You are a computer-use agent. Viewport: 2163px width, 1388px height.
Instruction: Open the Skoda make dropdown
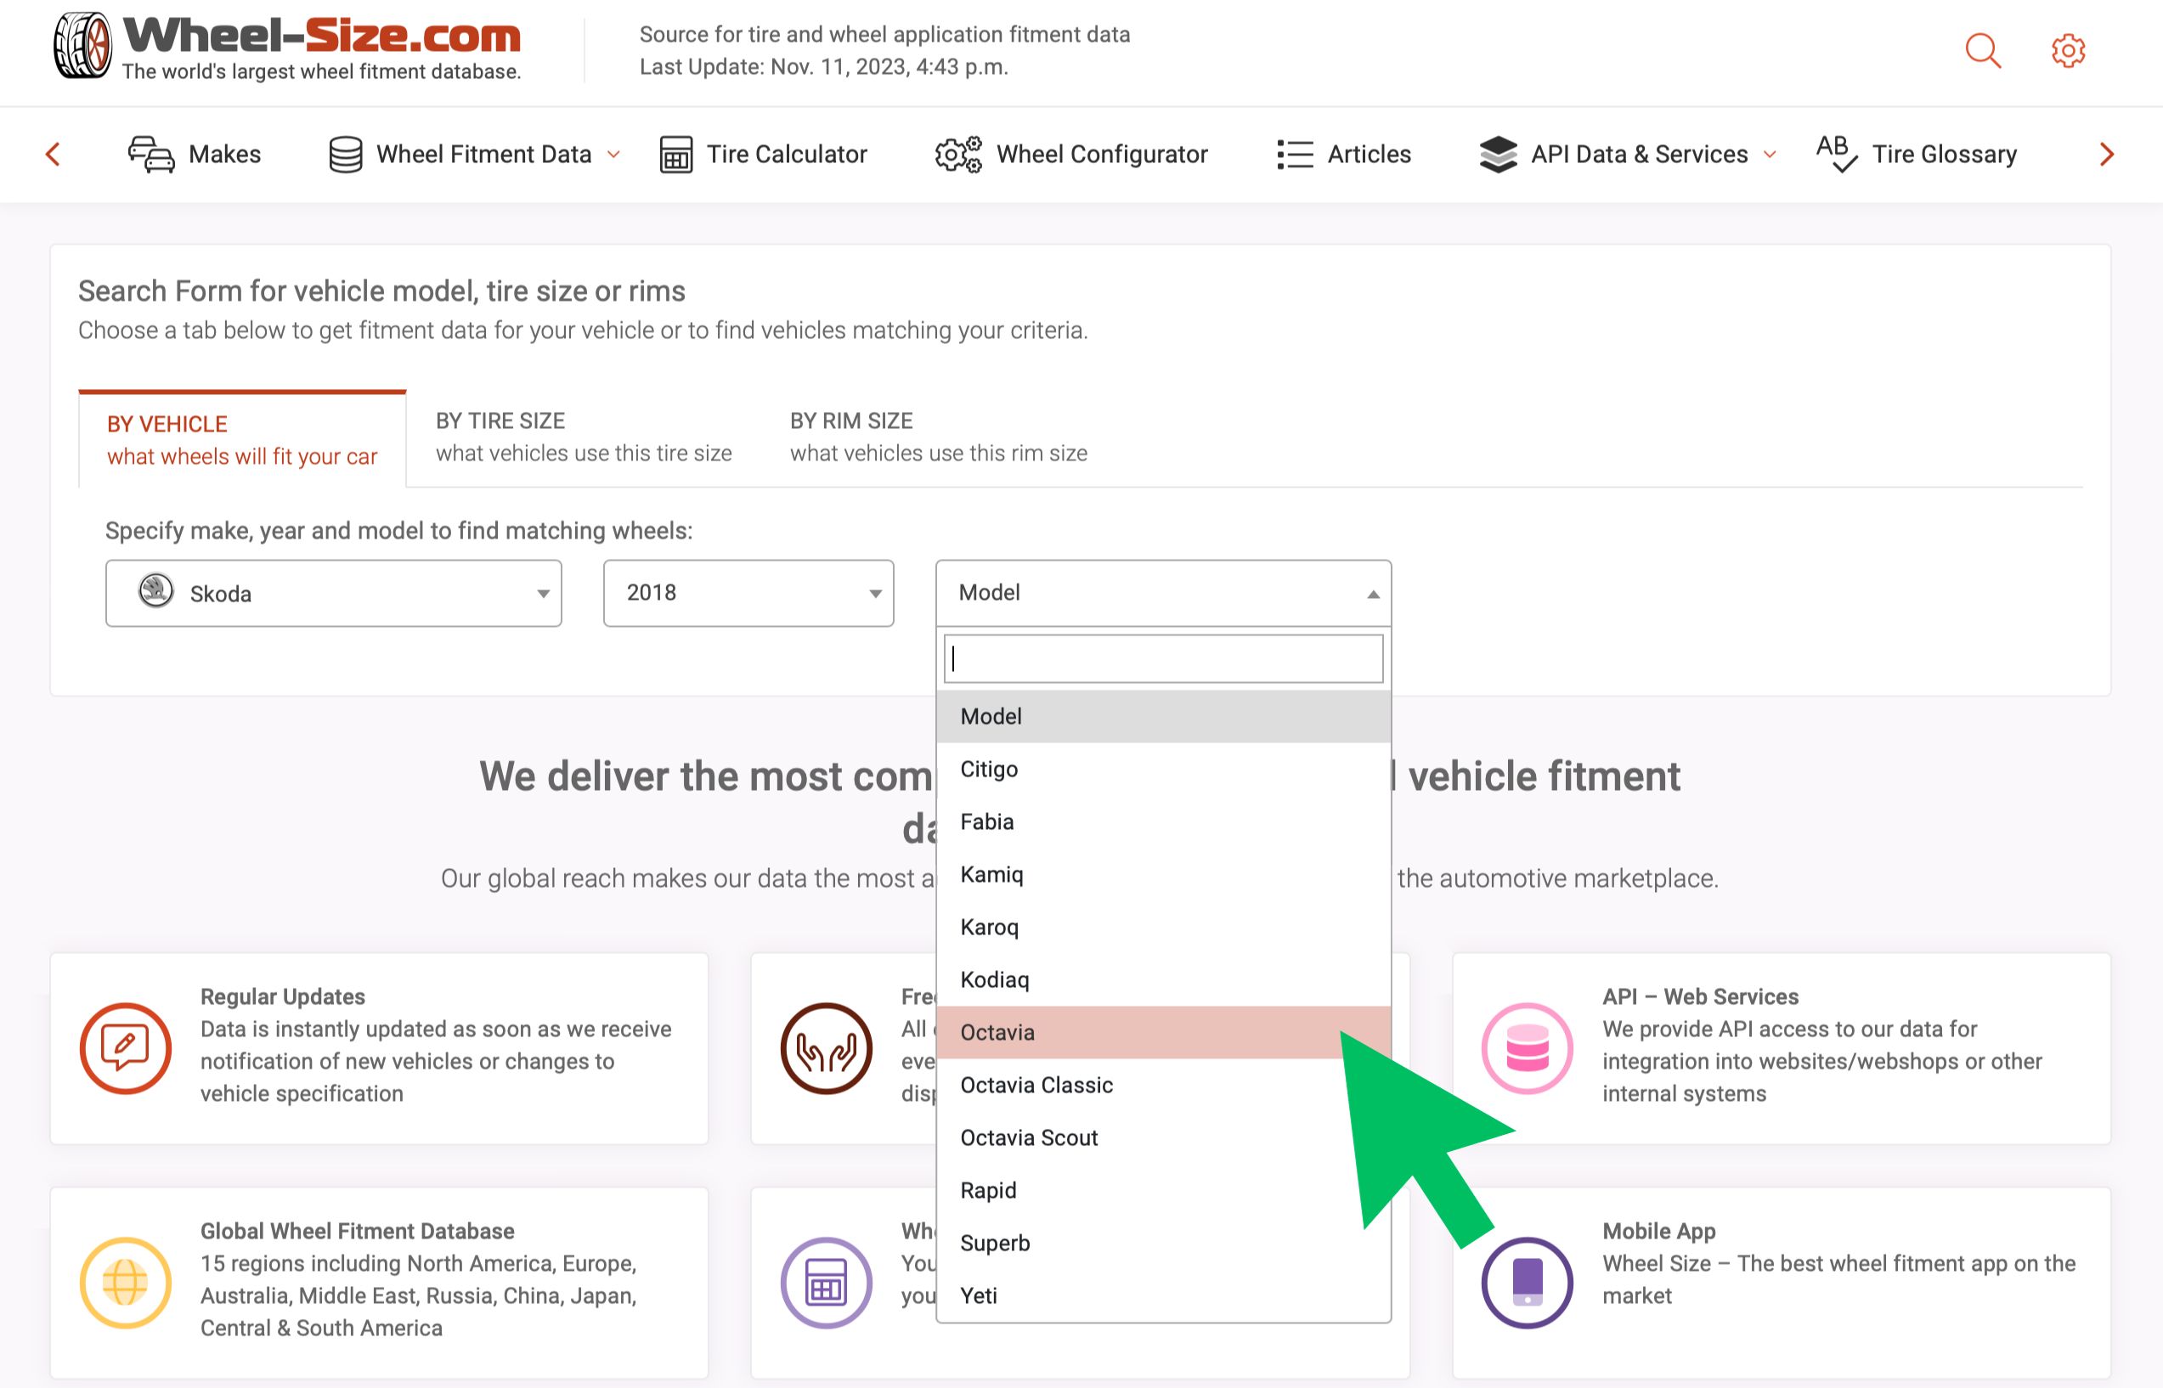[x=334, y=593]
